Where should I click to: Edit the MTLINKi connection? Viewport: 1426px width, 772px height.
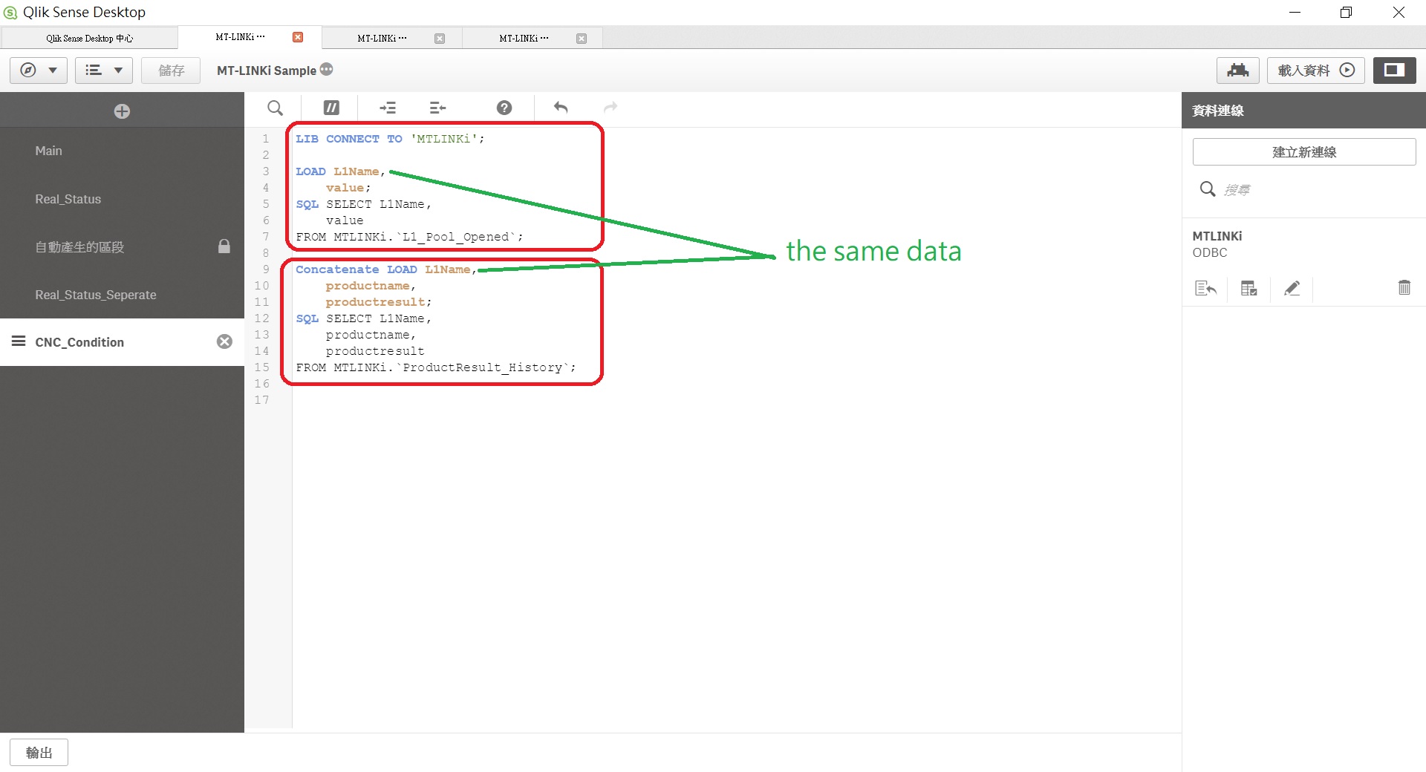click(x=1292, y=288)
